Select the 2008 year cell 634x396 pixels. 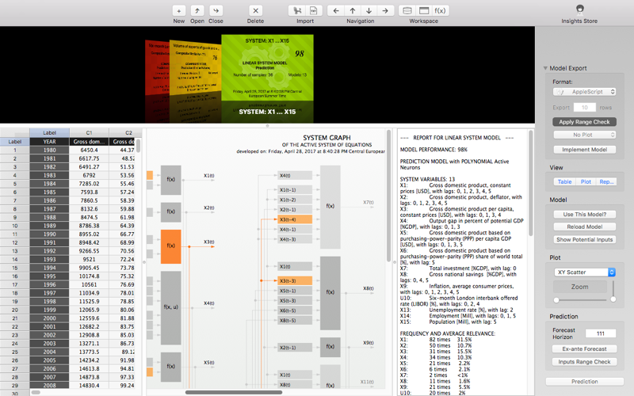point(49,386)
